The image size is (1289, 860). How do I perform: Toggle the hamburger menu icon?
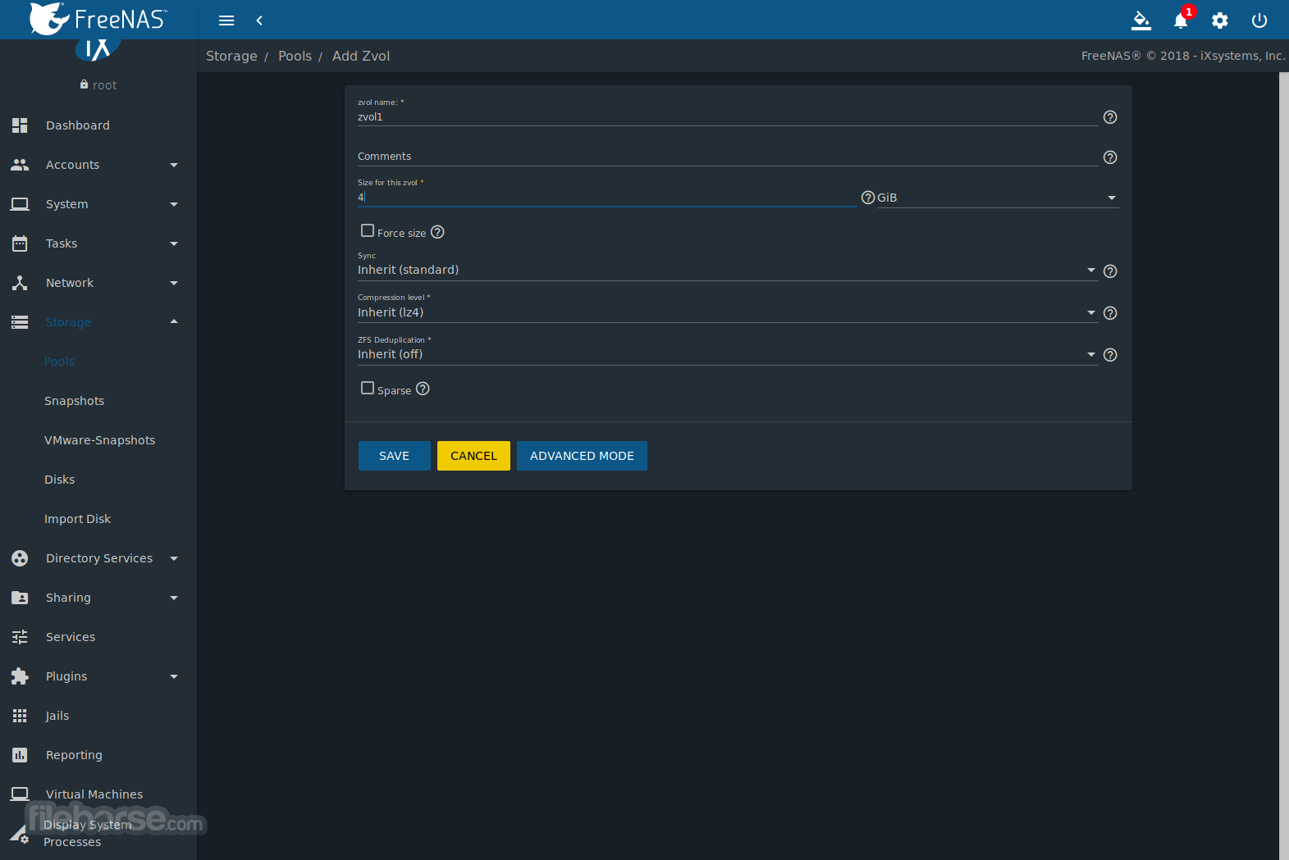tap(226, 20)
